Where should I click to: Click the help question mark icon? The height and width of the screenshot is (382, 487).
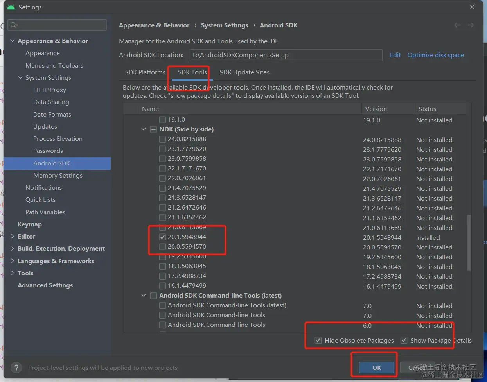16,368
